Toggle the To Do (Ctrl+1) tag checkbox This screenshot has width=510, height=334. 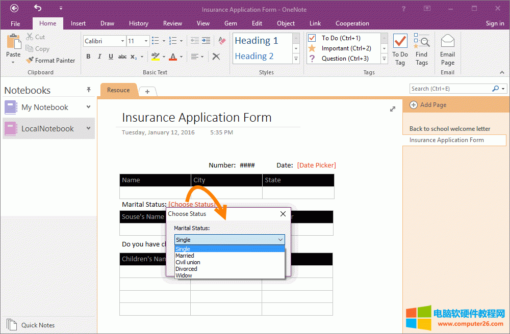312,38
